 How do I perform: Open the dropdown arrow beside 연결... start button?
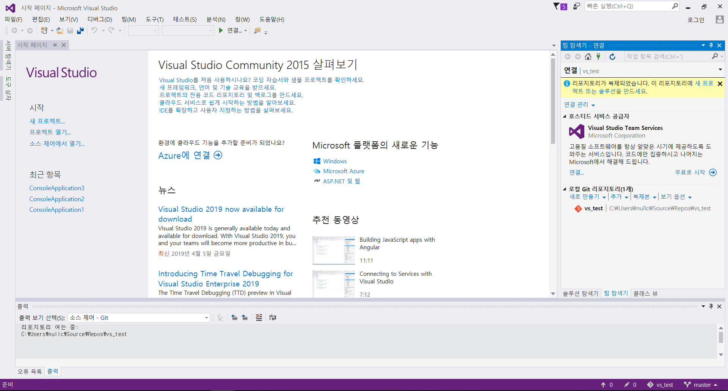[246, 30]
